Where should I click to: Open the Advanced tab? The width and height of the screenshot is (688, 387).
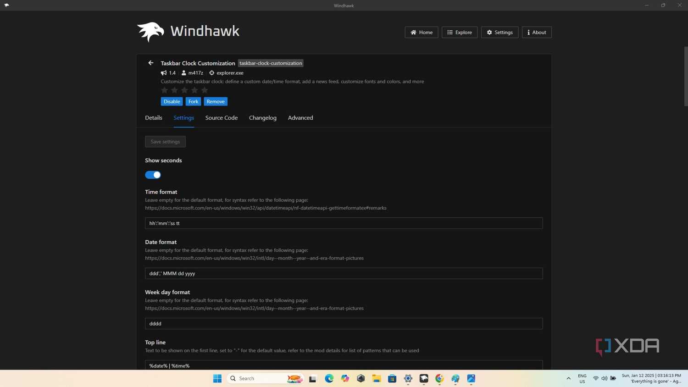(300, 118)
